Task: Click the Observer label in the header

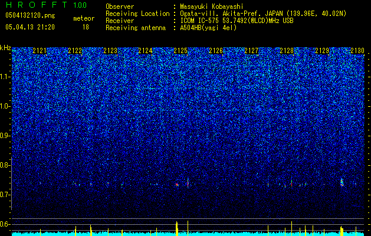Action: tap(120, 6)
